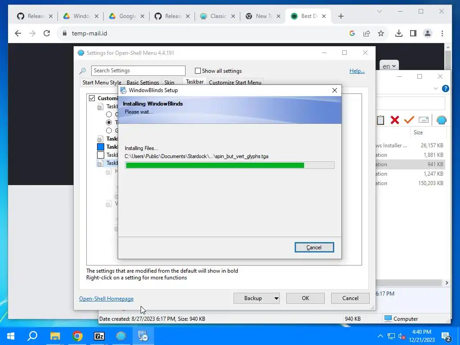
Task: Confirm Open-Shell settings with OK
Action: 305,298
